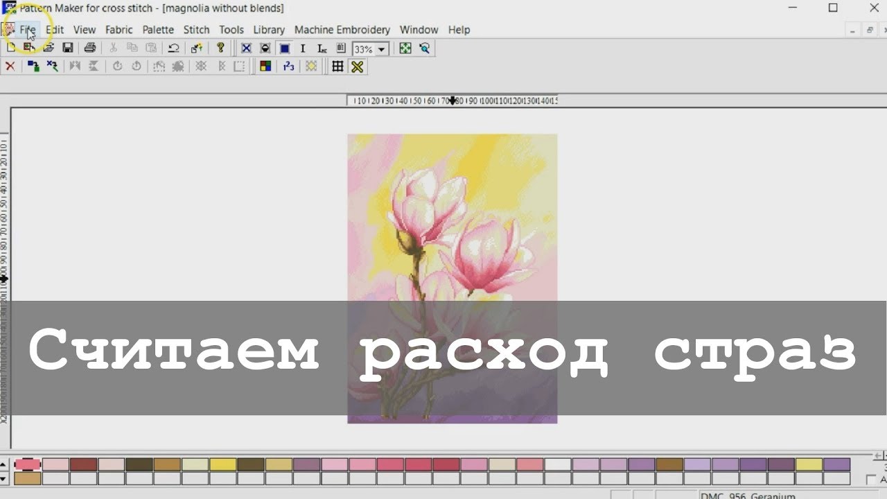Open the four-color palette squares icon
Viewport: 887px width, 499px height.
click(265, 67)
